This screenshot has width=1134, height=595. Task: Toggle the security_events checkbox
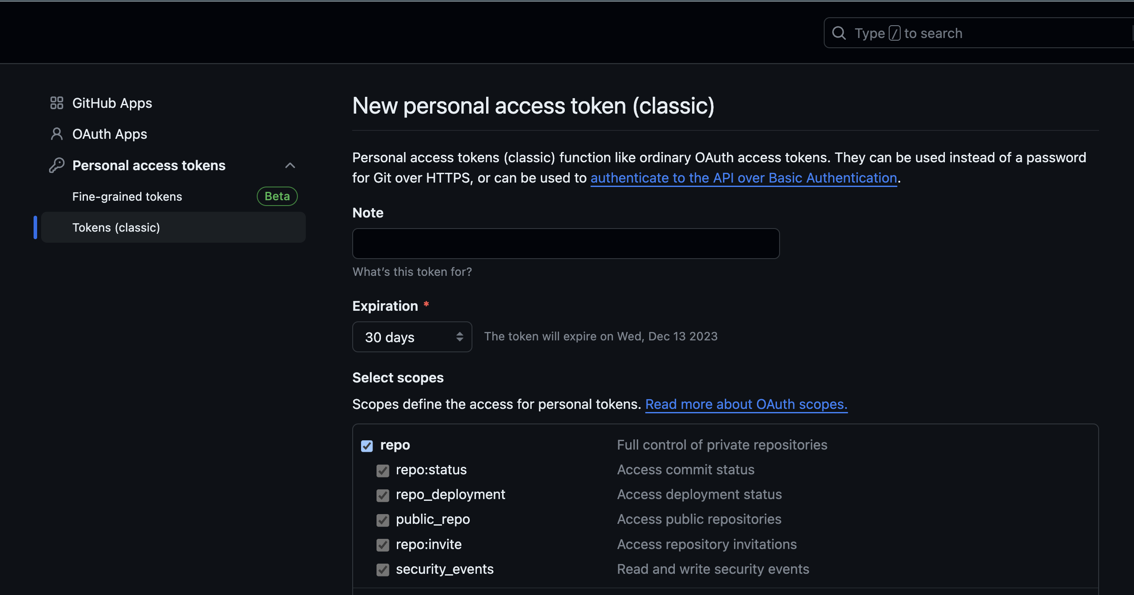pos(383,569)
